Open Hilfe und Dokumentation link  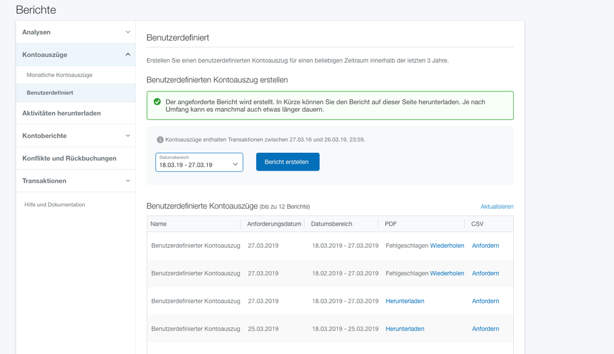click(x=55, y=205)
